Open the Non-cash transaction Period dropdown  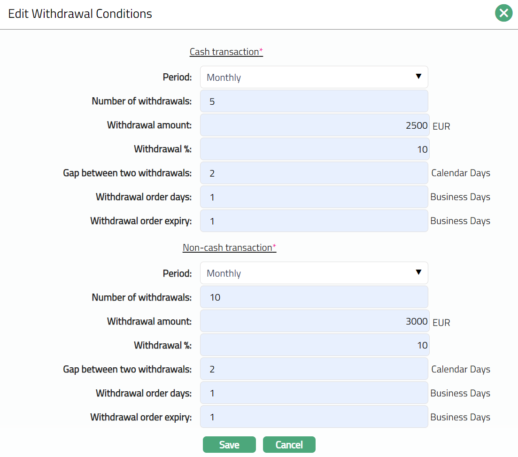point(314,273)
